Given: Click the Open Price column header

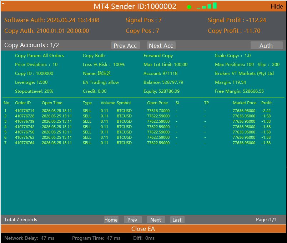Looking at the screenshot, I should point(157,103).
